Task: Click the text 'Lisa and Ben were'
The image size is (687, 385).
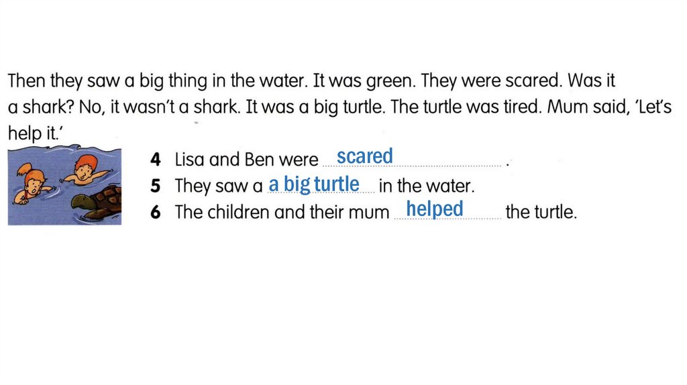Action: pyautogui.click(x=246, y=160)
